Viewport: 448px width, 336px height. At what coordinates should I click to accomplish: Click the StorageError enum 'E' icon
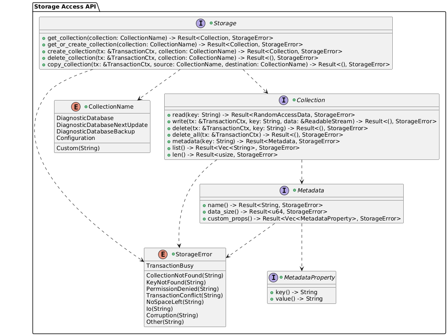click(x=163, y=254)
